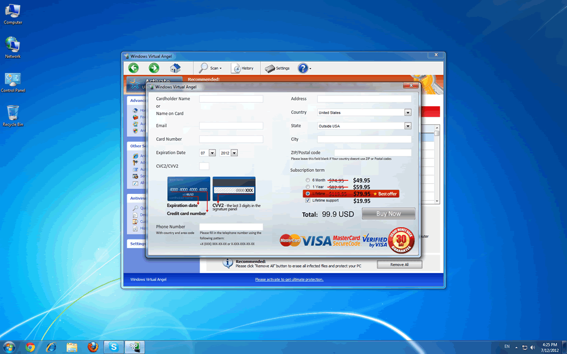Launch Skype from the taskbar
The height and width of the screenshot is (354, 567).
(114, 347)
